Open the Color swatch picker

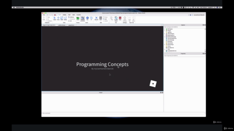pyautogui.click(x=101, y=18)
